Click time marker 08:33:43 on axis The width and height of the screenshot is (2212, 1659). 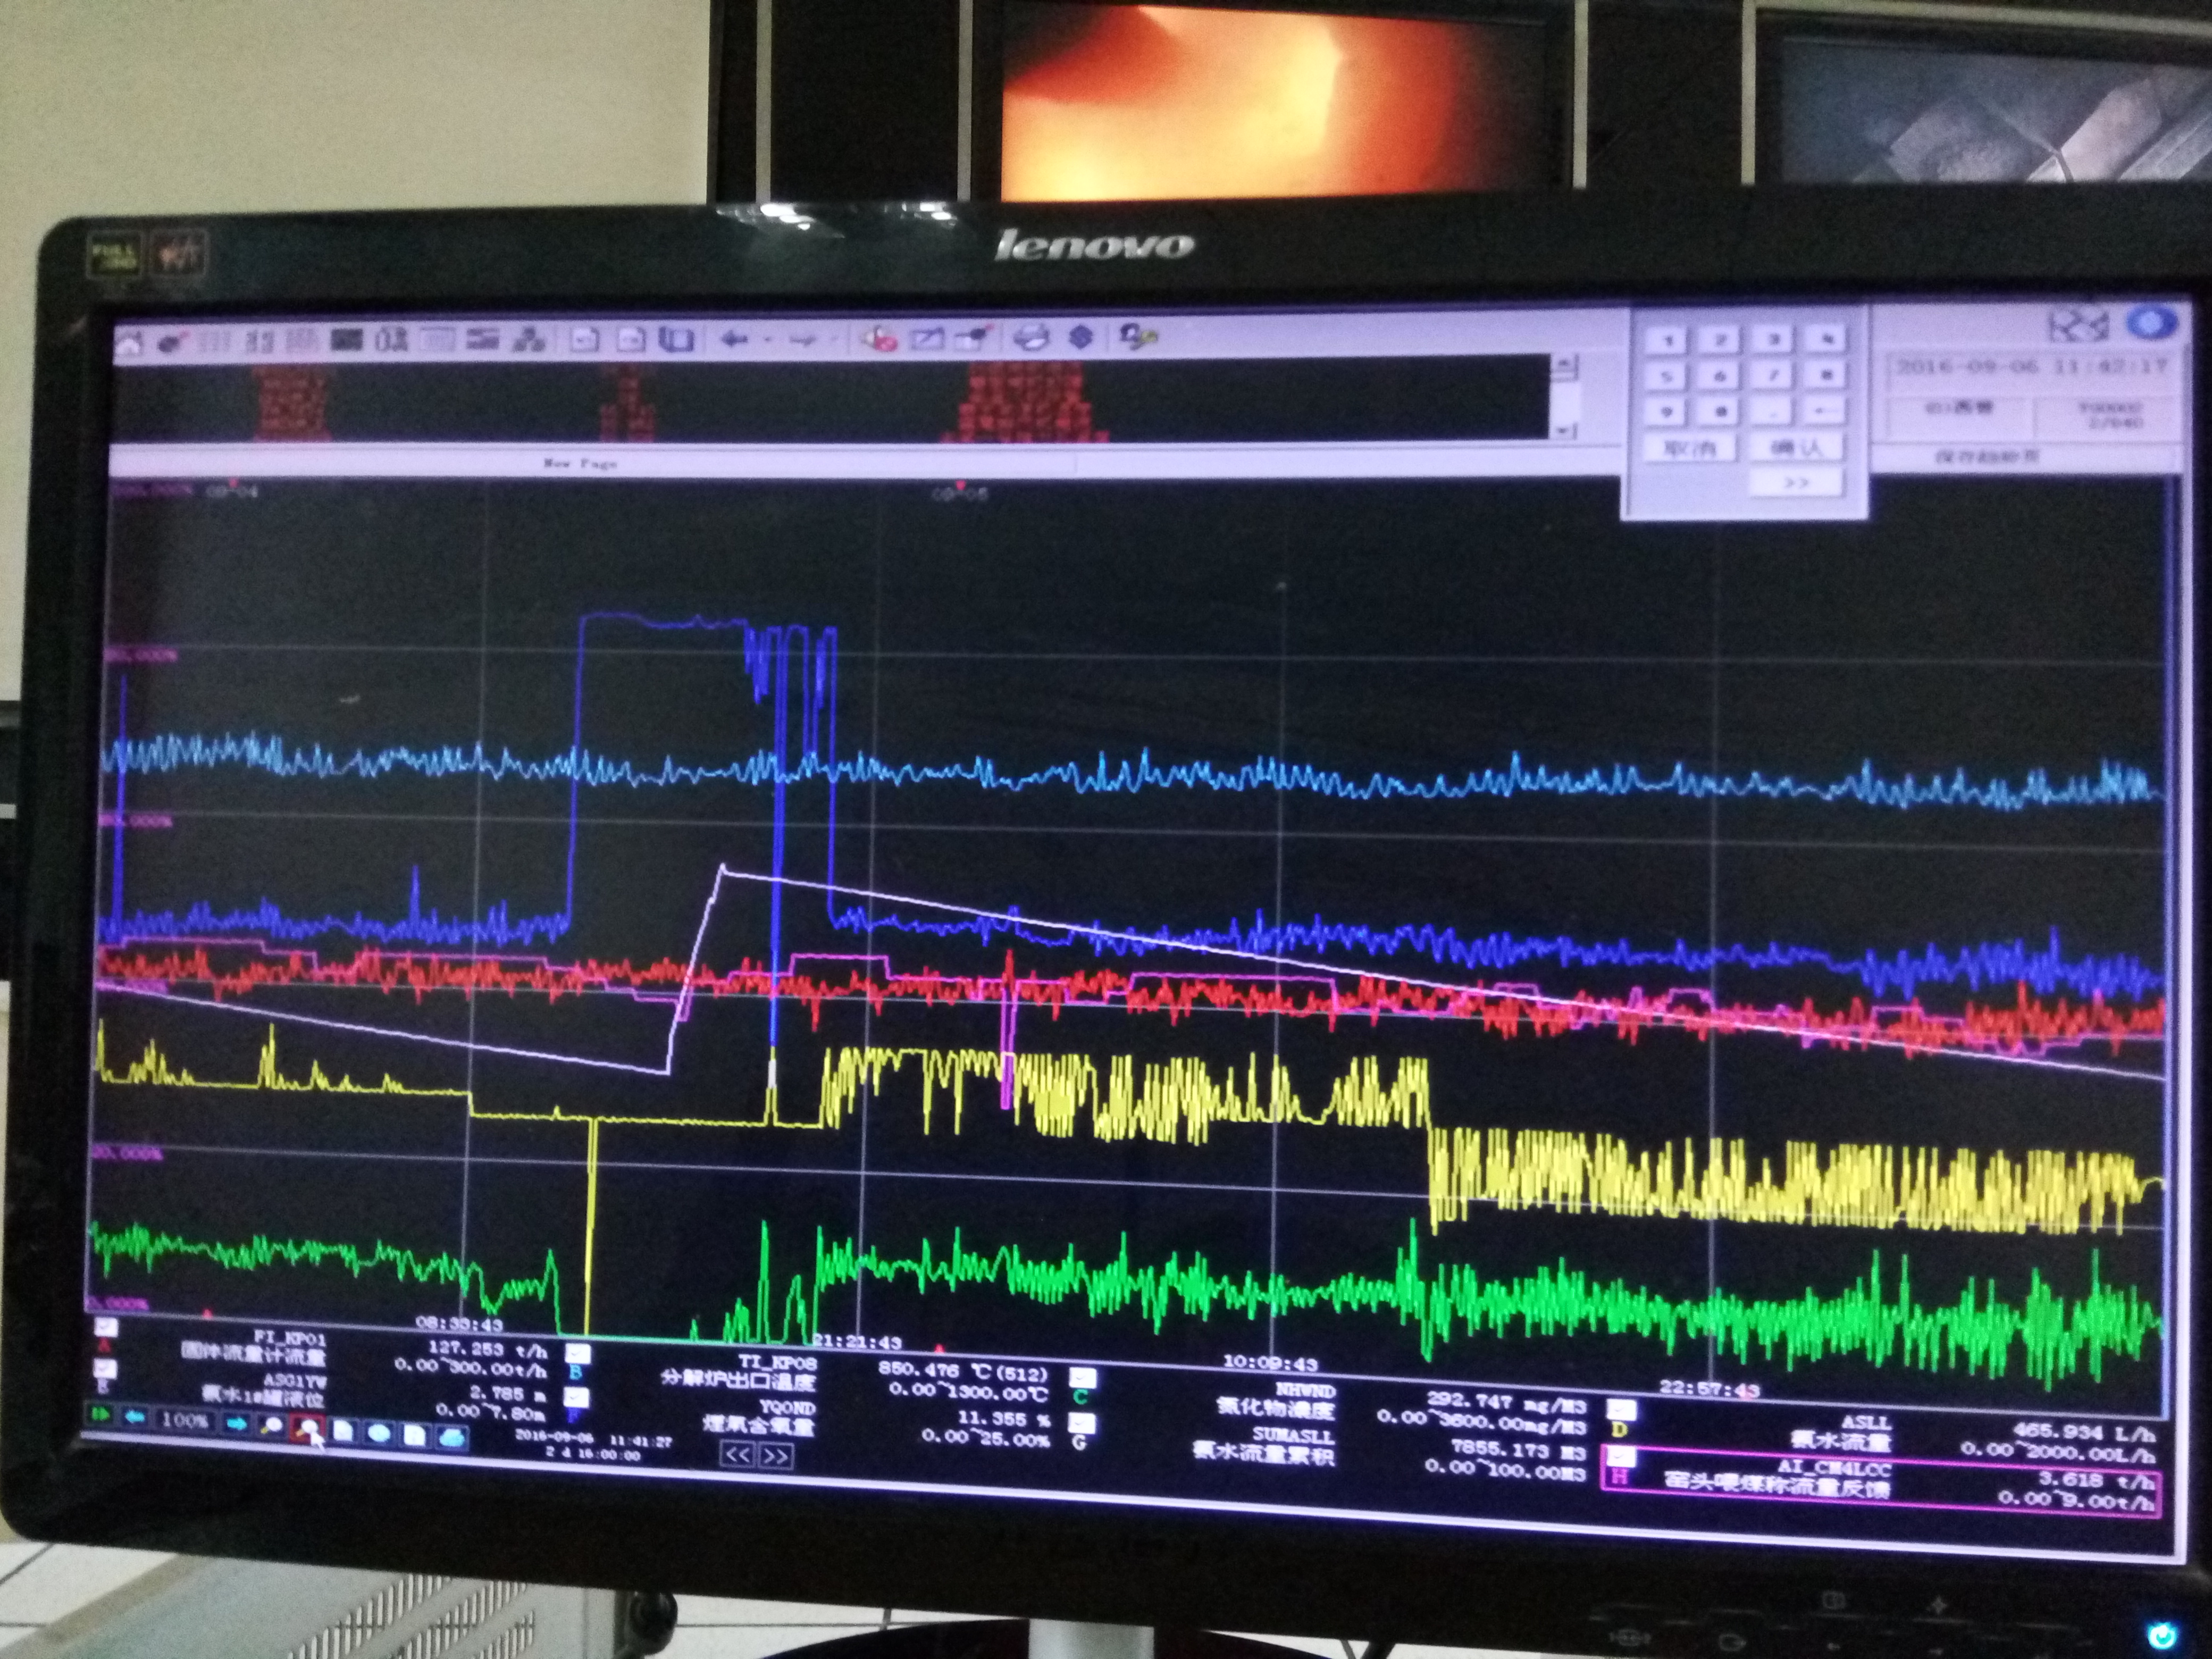pyautogui.click(x=459, y=1323)
